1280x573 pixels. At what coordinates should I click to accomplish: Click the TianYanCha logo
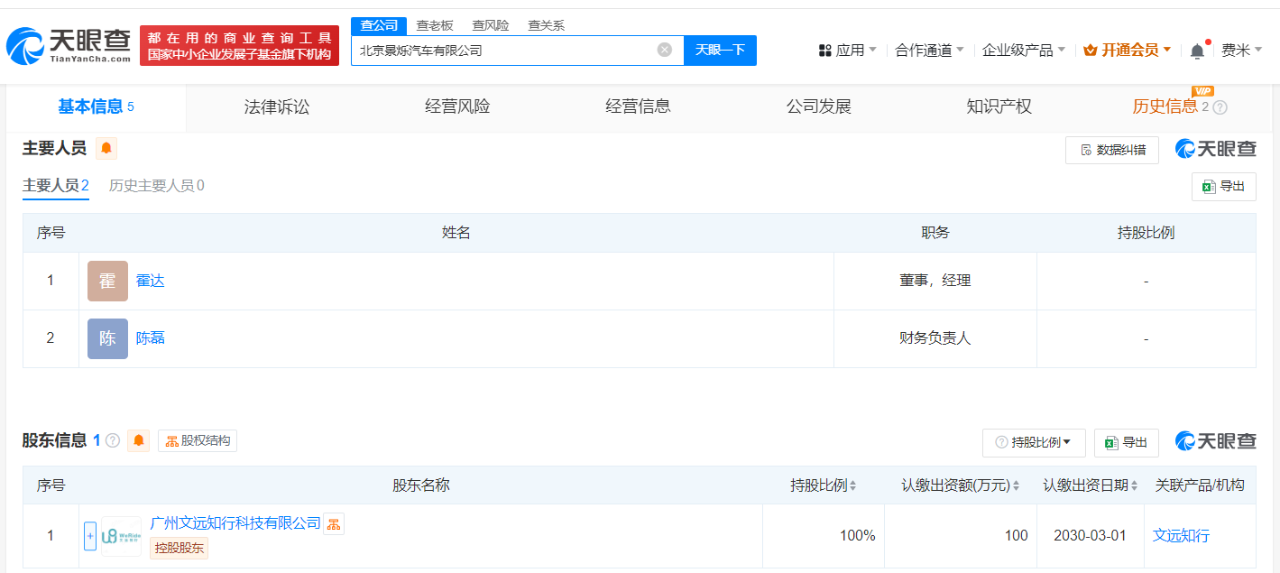click(x=69, y=45)
